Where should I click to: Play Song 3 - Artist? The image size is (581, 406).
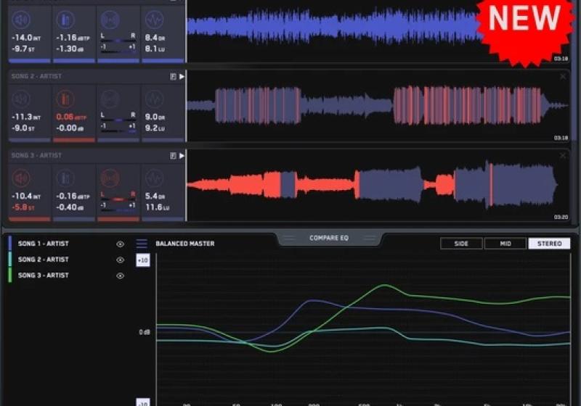182,156
